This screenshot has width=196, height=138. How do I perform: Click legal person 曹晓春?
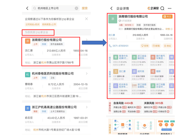click(29, 84)
